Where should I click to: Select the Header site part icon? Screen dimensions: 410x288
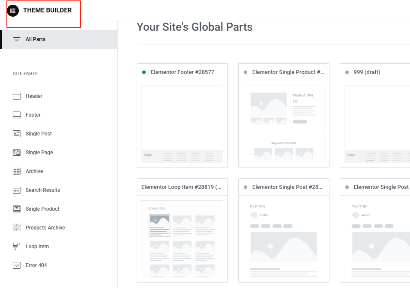click(x=17, y=96)
